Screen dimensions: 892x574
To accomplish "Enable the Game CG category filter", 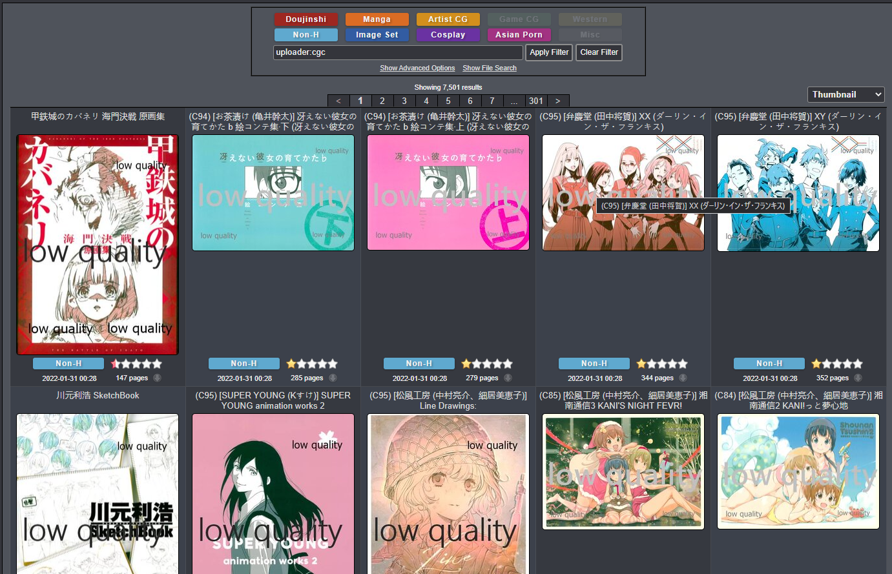I will (519, 19).
